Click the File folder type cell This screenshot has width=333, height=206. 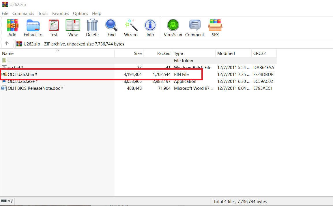point(184,60)
